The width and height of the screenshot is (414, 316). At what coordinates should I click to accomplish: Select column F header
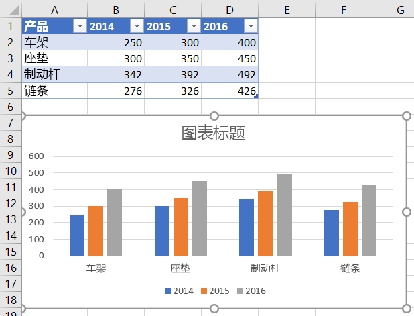click(x=344, y=10)
